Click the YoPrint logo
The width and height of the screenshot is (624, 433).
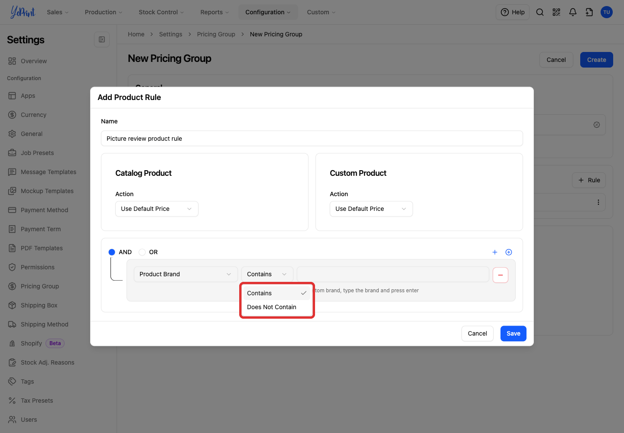click(x=23, y=12)
